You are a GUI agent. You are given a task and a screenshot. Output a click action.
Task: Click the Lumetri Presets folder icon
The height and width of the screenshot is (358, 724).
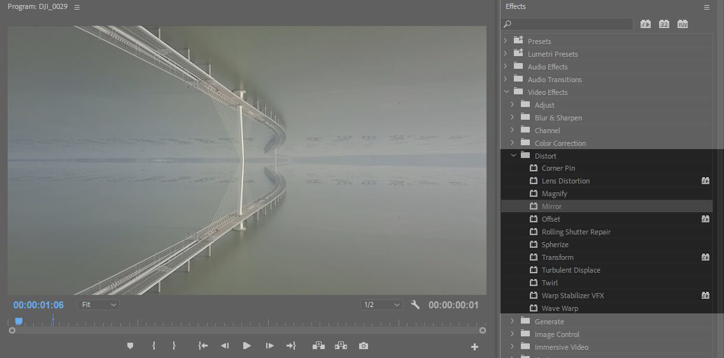point(518,53)
